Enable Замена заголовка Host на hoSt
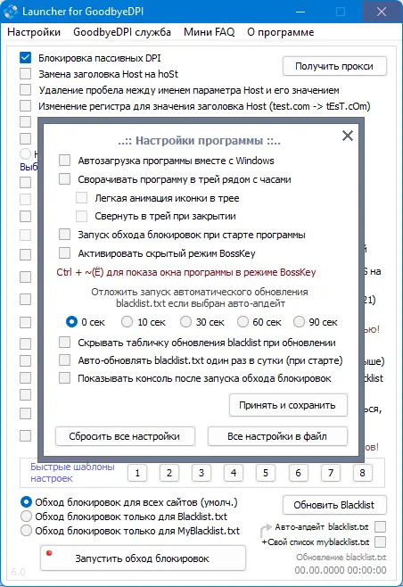The height and width of the screenshot is (587, 403). tap(26, 74)
